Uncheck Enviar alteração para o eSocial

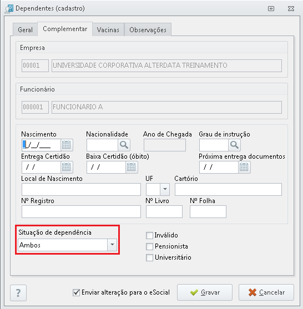pos(76,292)
